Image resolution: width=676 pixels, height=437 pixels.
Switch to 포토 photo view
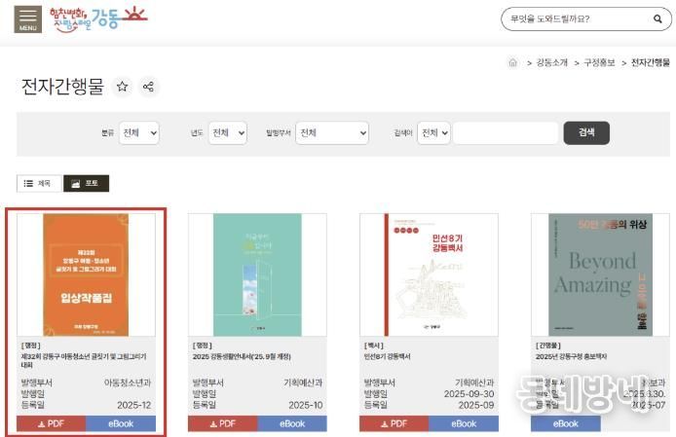[86, 183]
